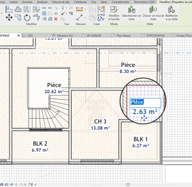Activate the Rotate tool
Viewport: 192px width, 187px height.
27,17
